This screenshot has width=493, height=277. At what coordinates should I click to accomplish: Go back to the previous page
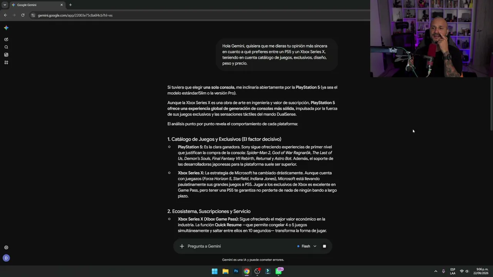[5, 15]
